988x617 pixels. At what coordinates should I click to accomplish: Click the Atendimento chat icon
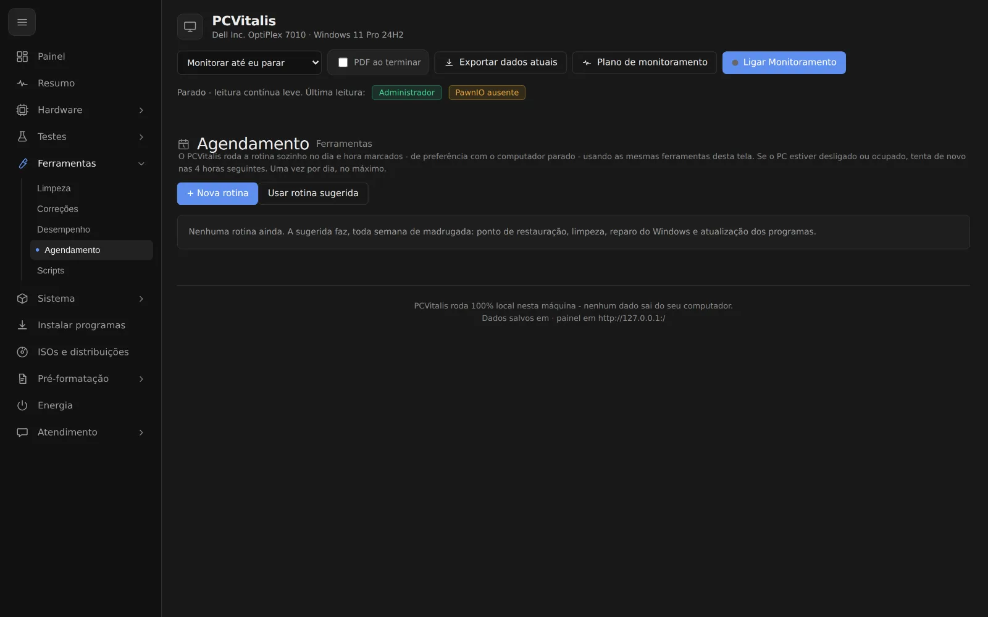(x=22, y=433)
